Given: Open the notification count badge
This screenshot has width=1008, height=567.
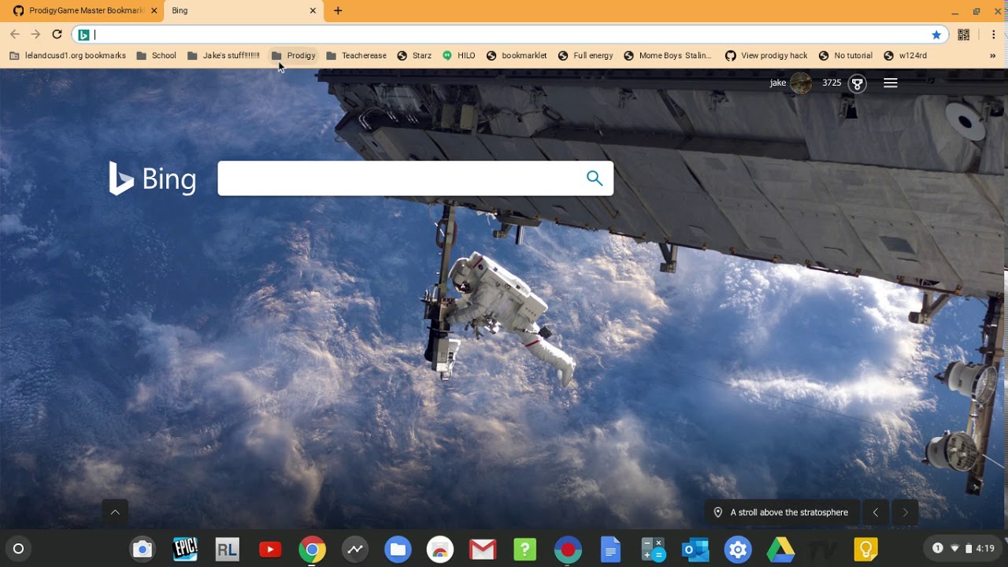Looking at the screenshot, I should click(x=937, y=548).
